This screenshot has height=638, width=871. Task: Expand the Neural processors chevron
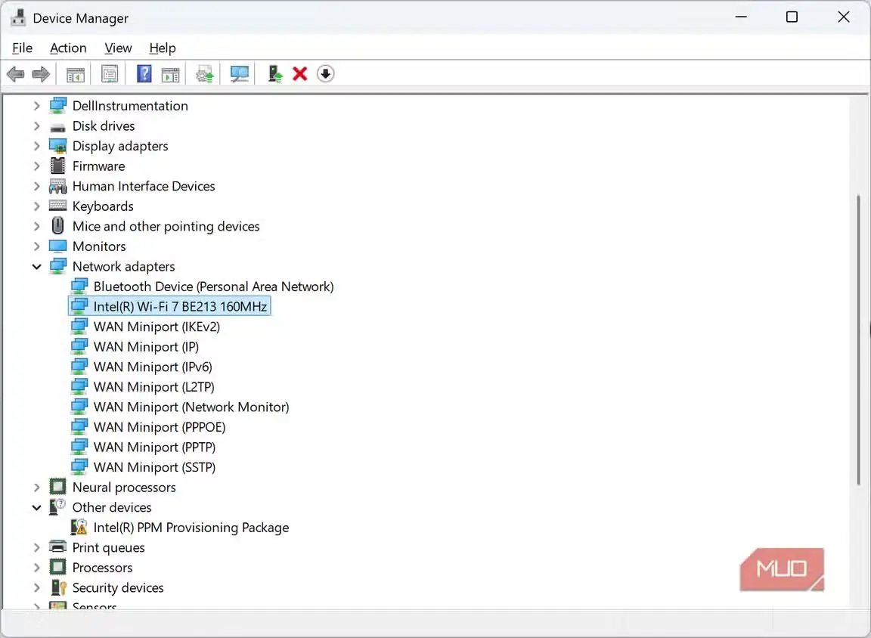point(36,488)
